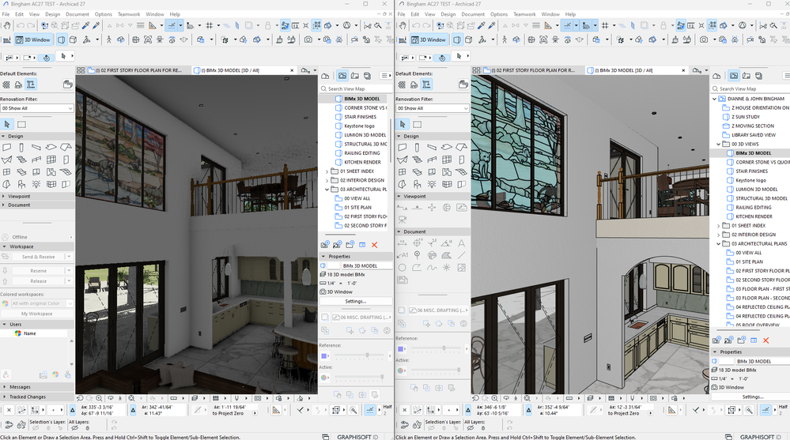Toggle the structural default elements icon in right window
The height and width of the screenshot is (440, 790).
(426, 85)
